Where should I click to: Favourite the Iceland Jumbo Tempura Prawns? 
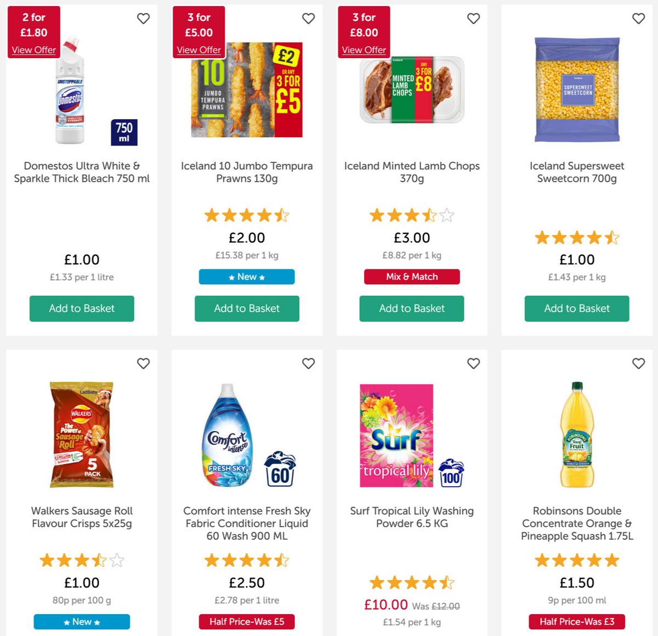pyautogui.click(x=308, y=18)
